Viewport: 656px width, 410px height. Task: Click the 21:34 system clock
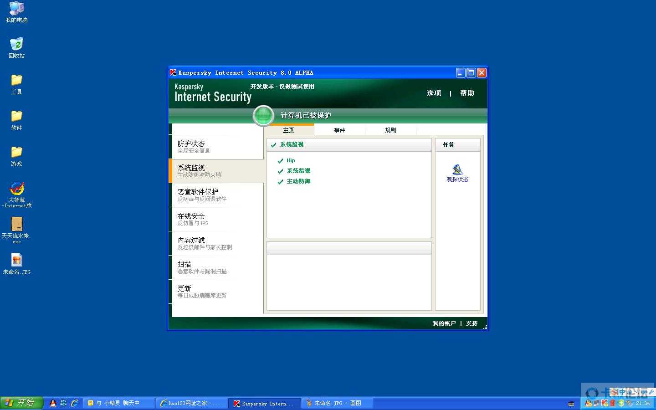click(x=643, y=403)
